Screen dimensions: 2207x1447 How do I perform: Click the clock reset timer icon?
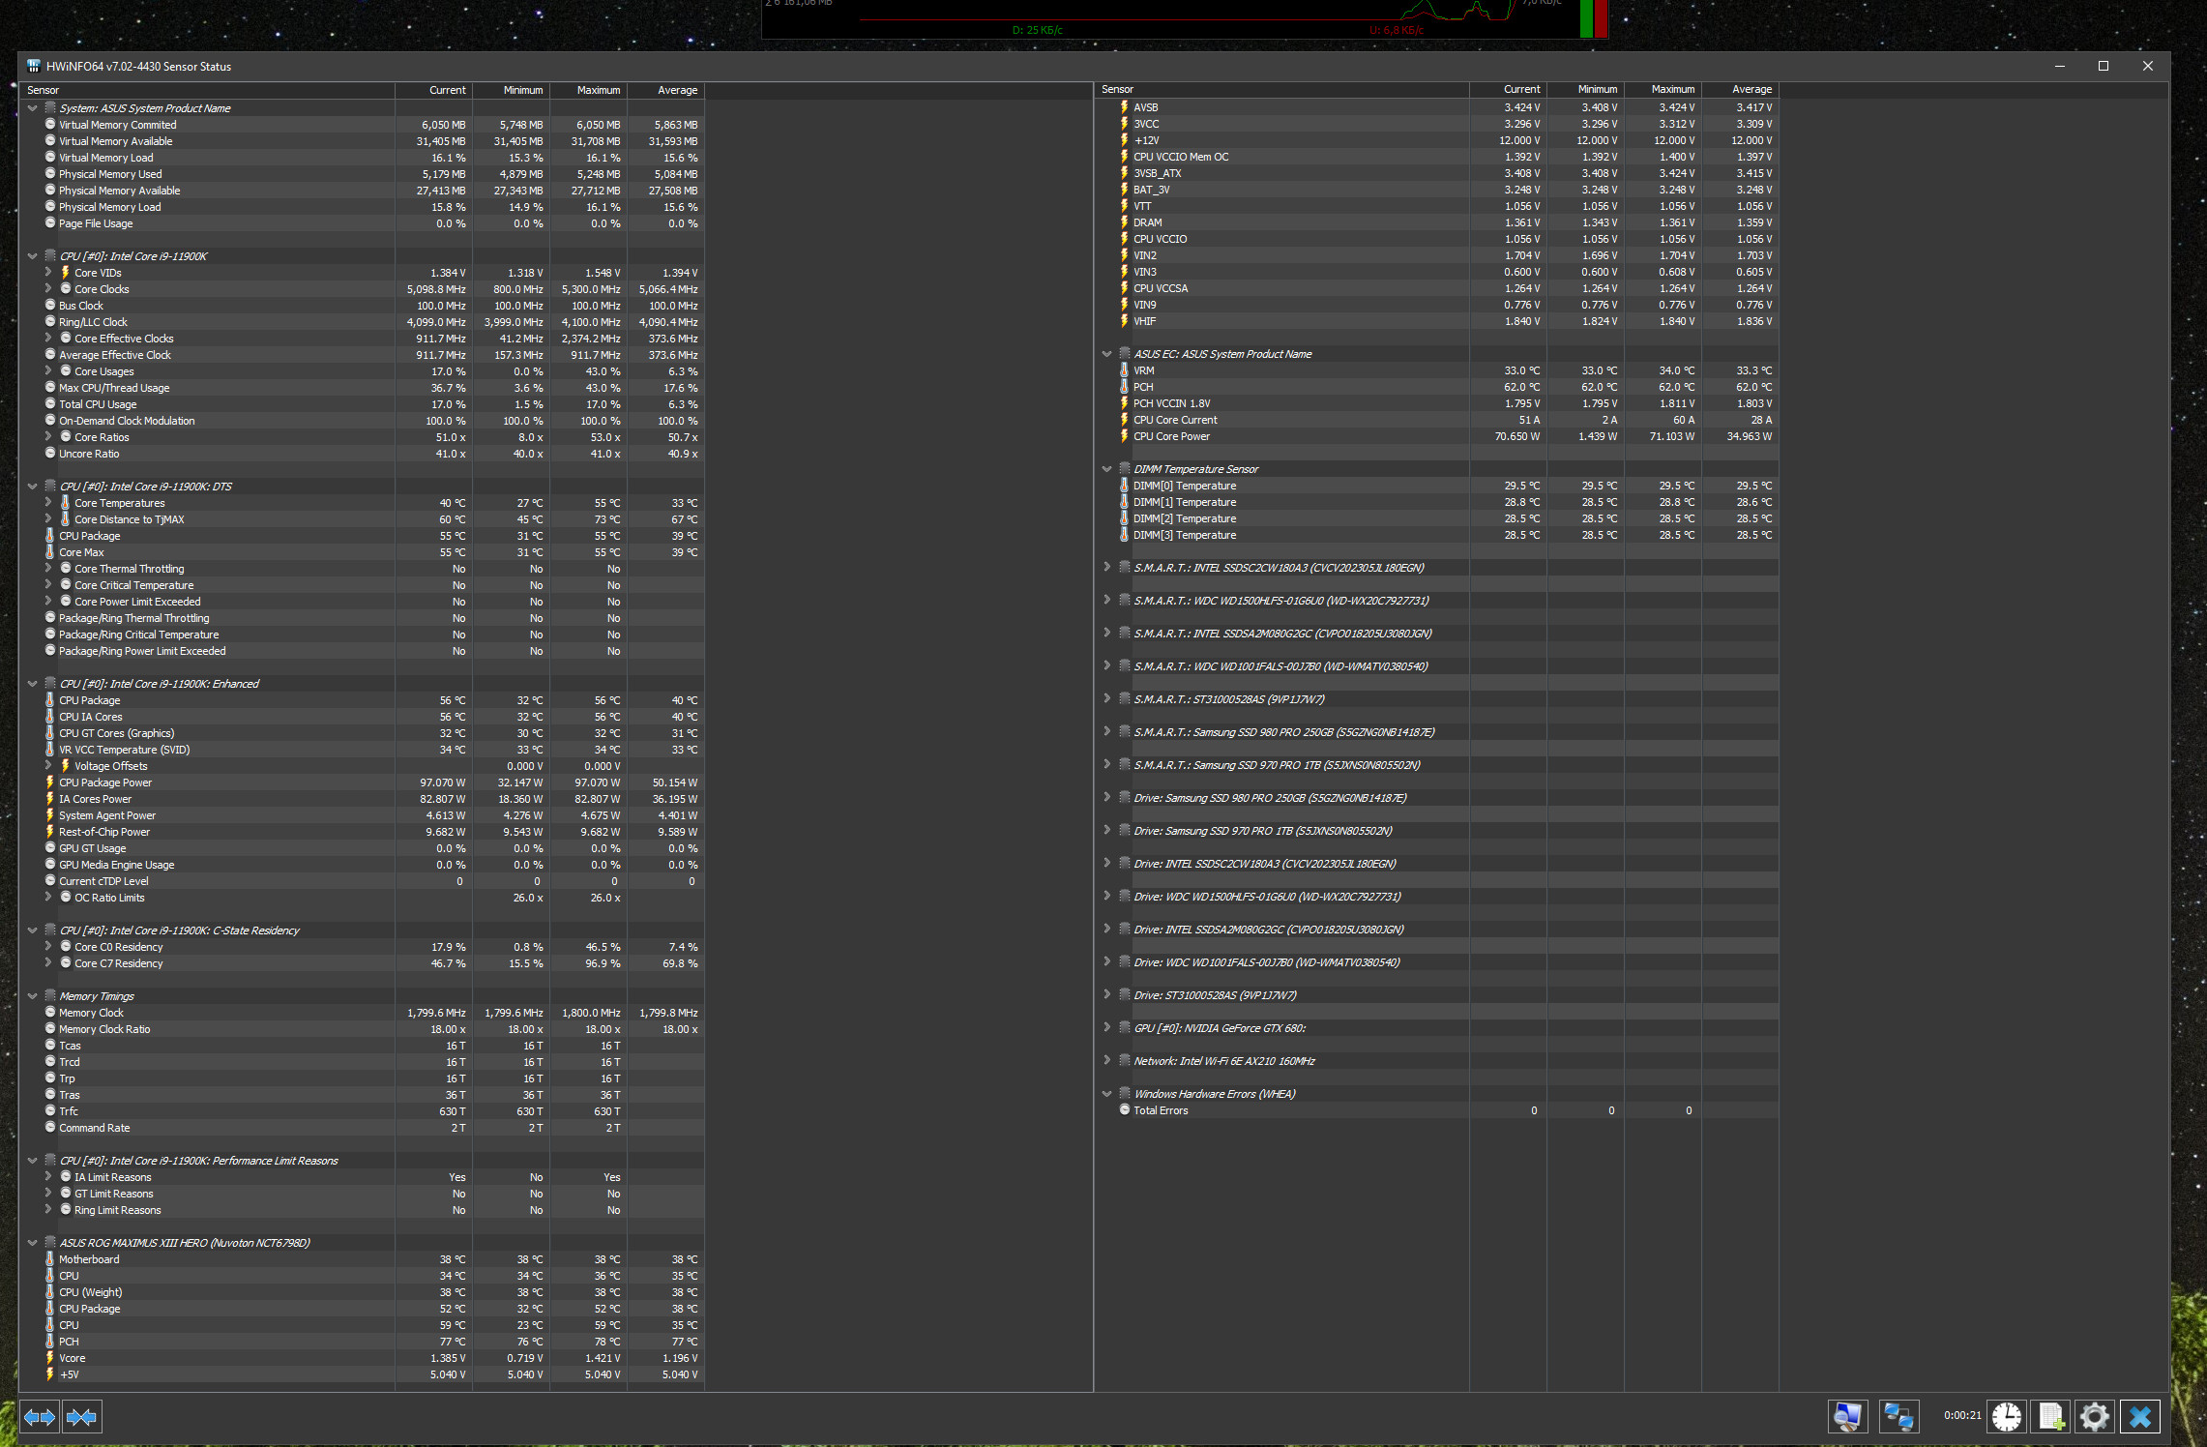pyautogui.click(x=2007, y=1417)
